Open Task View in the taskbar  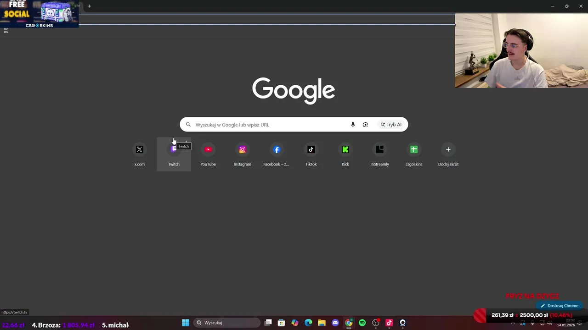pos(268,323)
